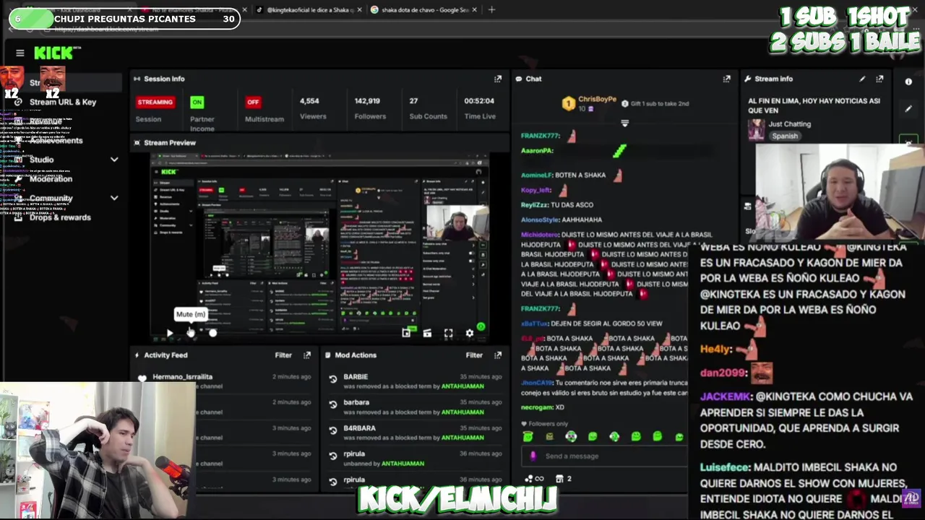The image size is (925, 520).
Task: Click username AaronPA in chat
Action: point(537,151)
